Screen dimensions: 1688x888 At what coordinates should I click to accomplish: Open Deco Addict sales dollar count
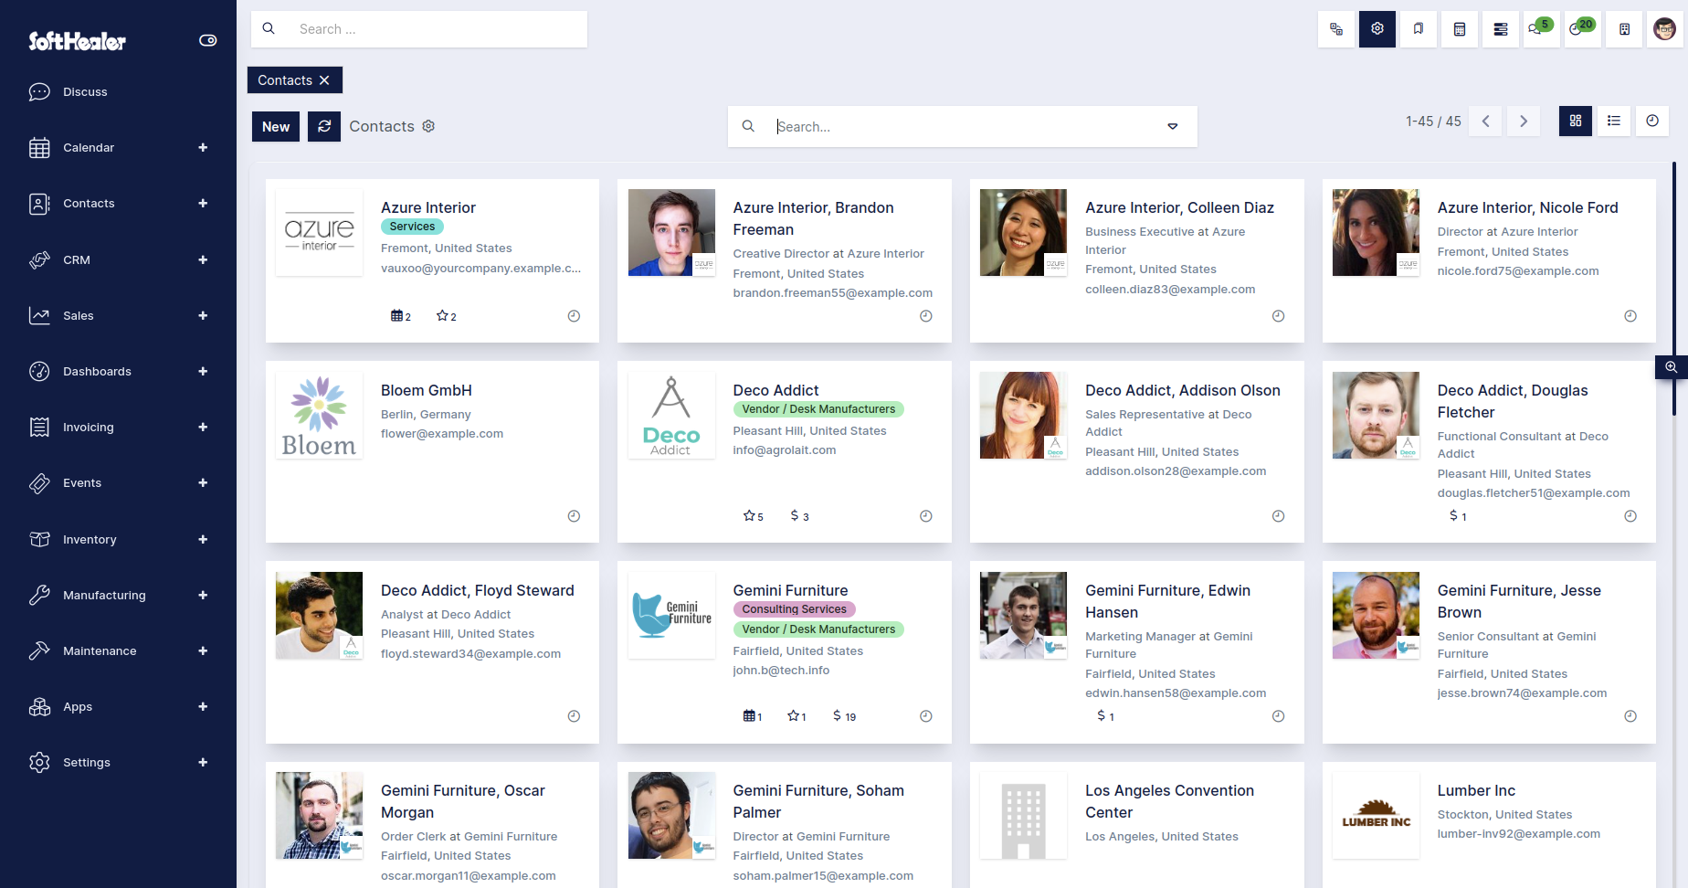click(799, 516)
